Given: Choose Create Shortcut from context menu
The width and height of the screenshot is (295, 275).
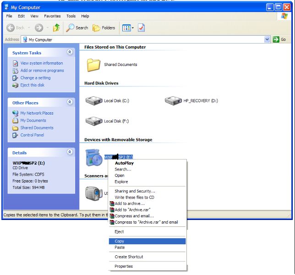Looking at the screenshot, I should click(147, 257).
